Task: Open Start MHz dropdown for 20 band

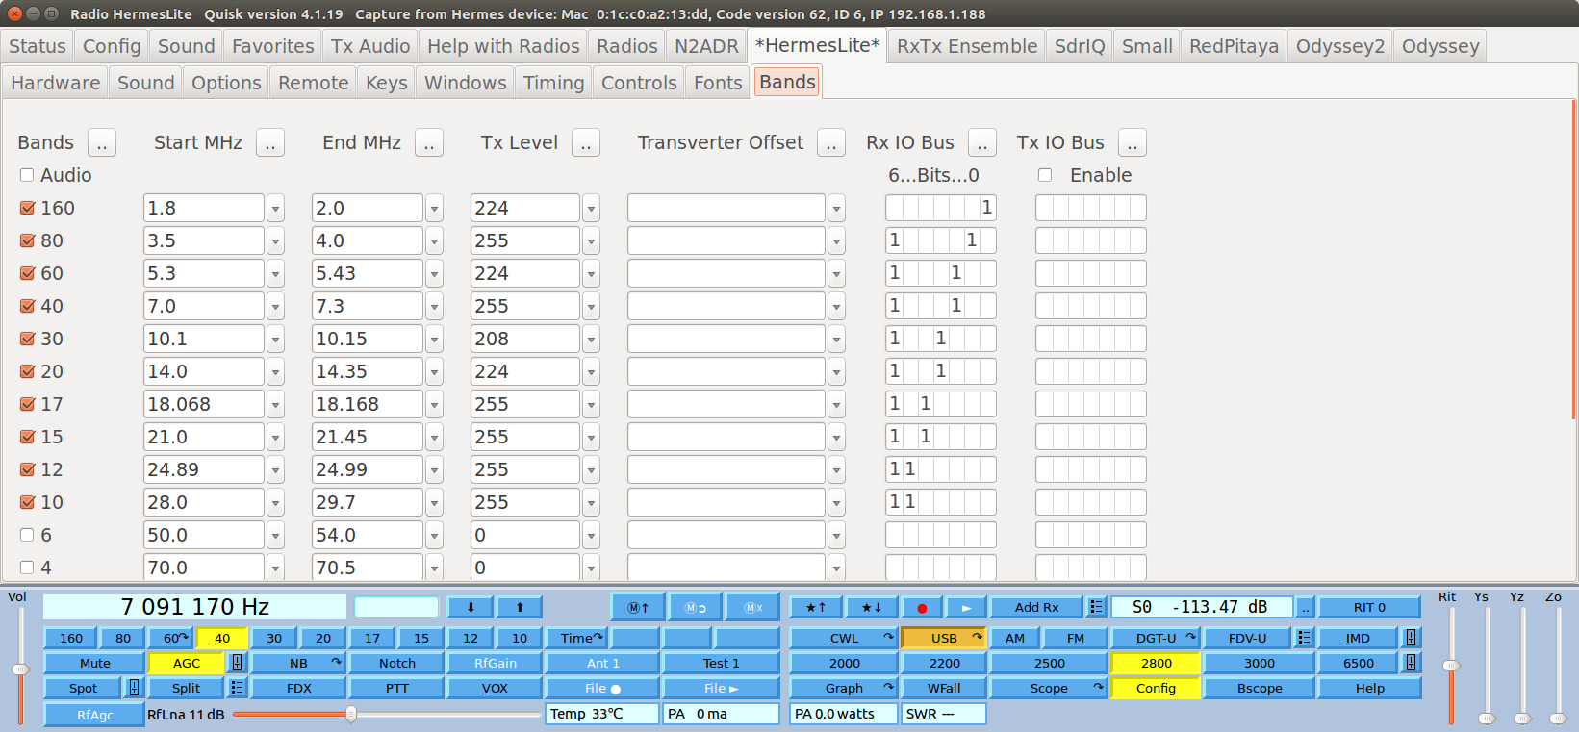Action: [276, 371]
